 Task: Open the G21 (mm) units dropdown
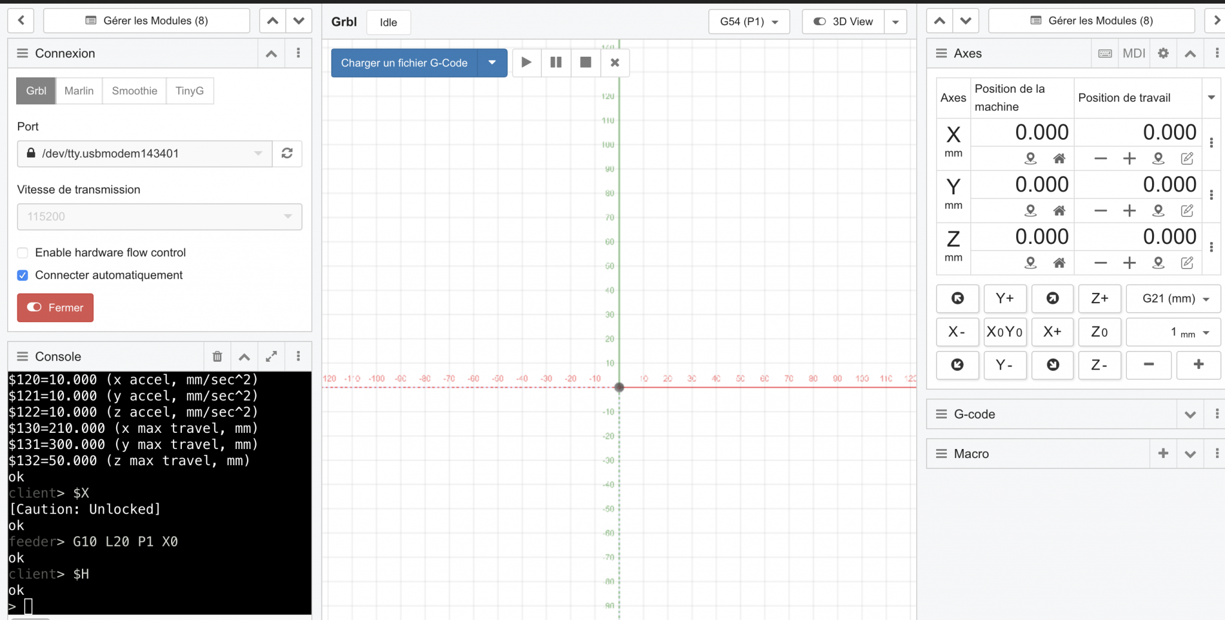click(x=1173, y=298)
